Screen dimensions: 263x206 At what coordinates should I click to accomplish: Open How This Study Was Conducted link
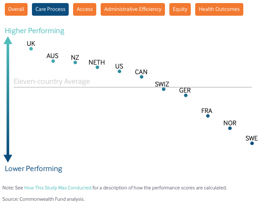coord(58,188)
